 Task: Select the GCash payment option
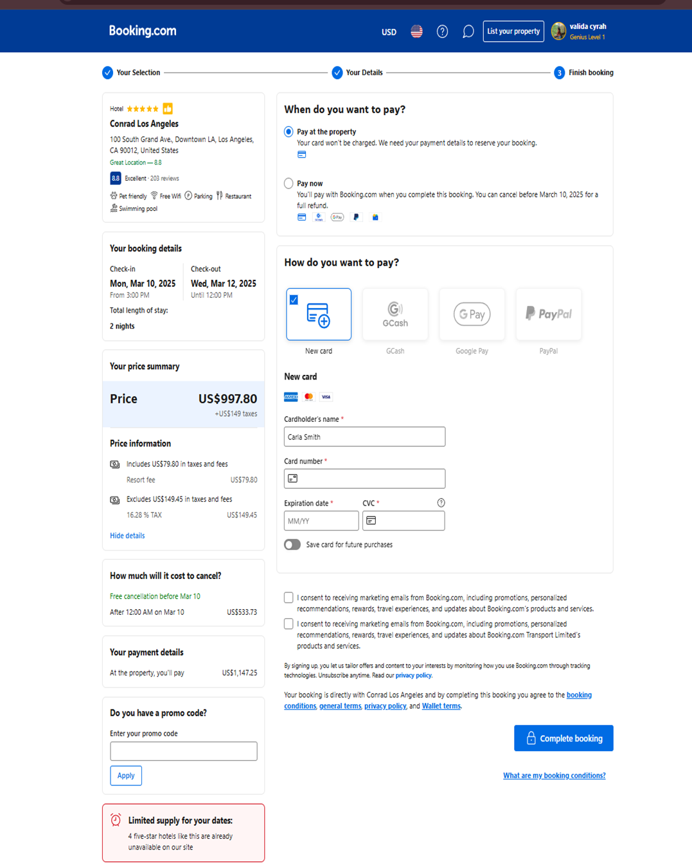[x=395, y=315]
